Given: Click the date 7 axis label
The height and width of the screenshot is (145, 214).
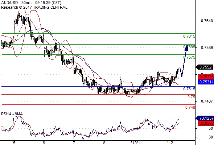Looking at the screenshot, I should 74,143.
